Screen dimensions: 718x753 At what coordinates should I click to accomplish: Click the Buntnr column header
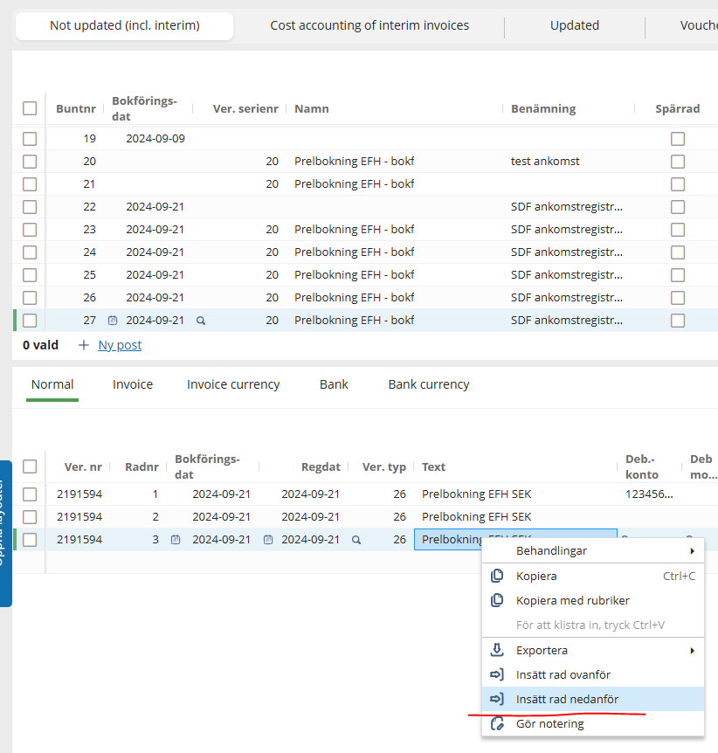point(76,108)
